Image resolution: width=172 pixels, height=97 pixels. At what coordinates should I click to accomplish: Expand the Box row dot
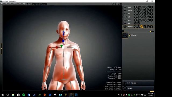(x=123, y=23)
